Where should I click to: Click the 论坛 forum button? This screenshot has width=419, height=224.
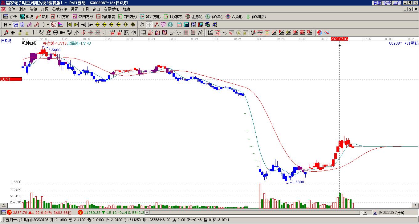(387, 3)
